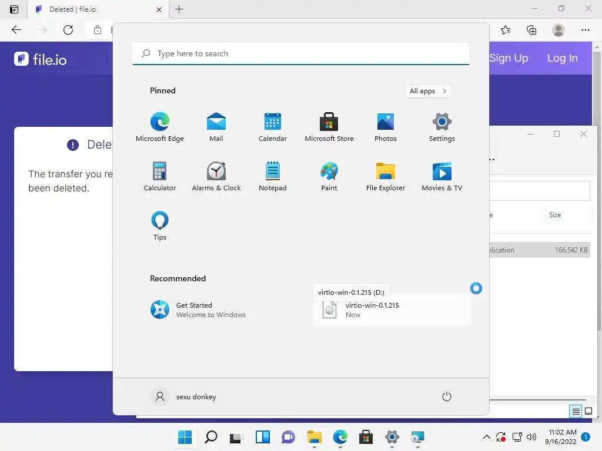Select the 166,542 KB file row
Screen dimensions: 602x451
540,250
